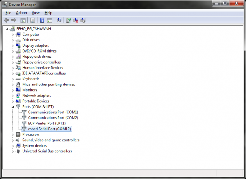Viewport: 246px width, 179px height.
Task: Select the System devices label
Action: pos(34,146)
